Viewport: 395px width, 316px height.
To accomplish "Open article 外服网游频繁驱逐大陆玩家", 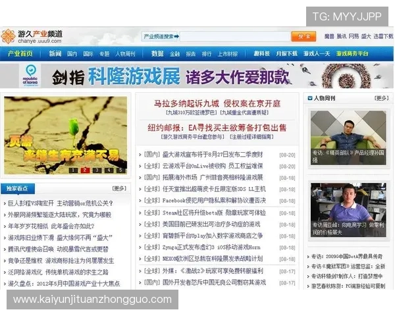I will (x=59, y=215).
